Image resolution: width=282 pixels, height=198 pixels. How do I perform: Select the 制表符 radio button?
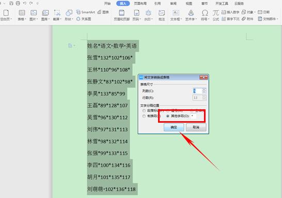pos(144,116)
